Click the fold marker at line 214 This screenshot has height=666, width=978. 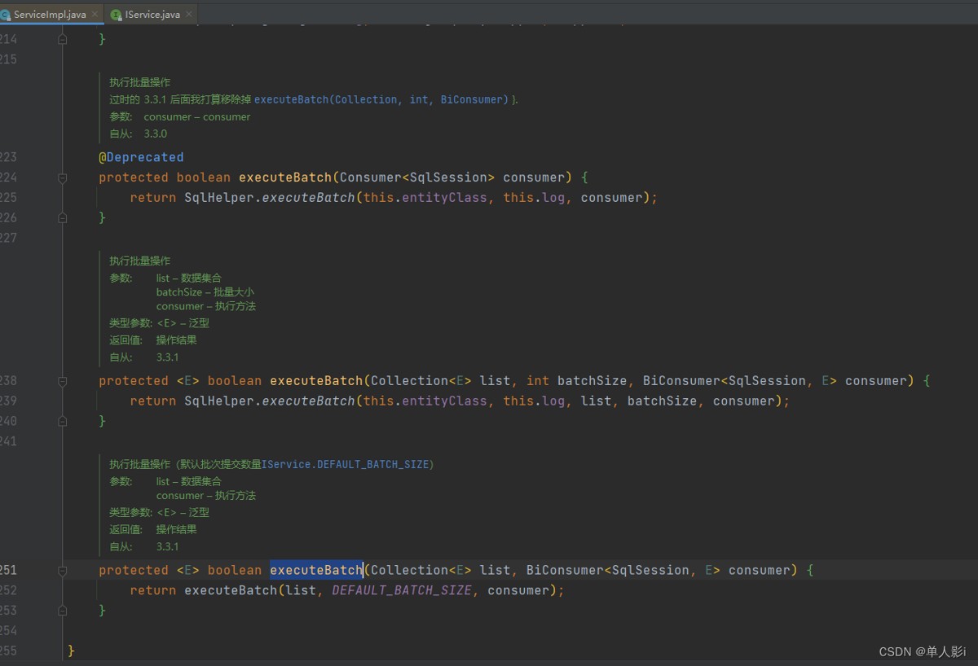point(63,39)
